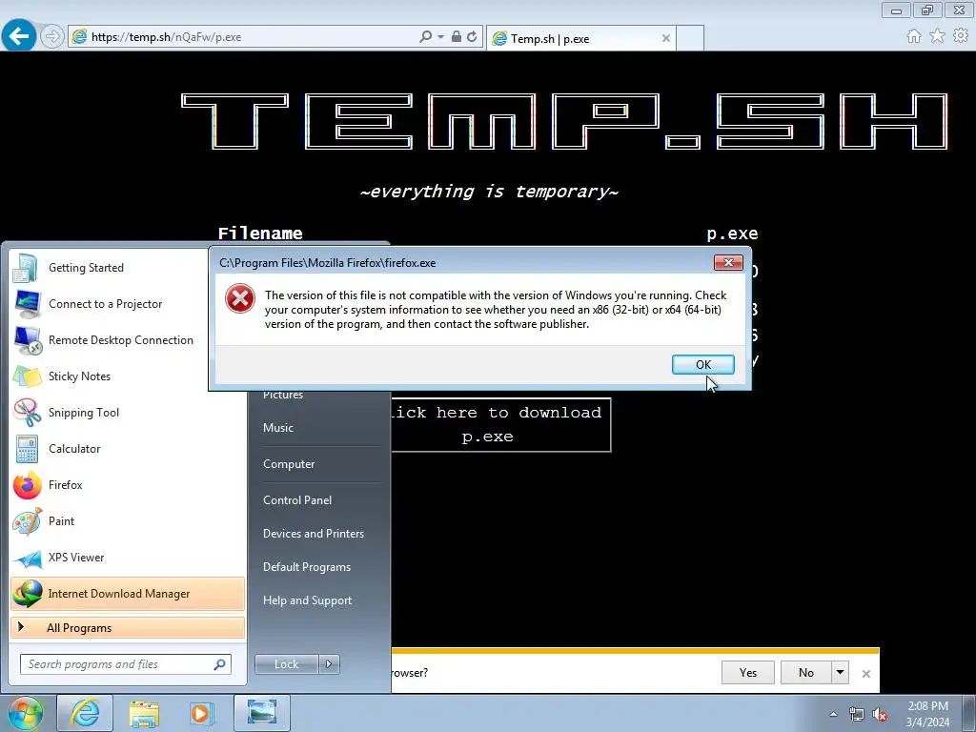Show hidden tray icons arrow
The width and height of the screenshot is (976, 732).
tap(833, 714)
